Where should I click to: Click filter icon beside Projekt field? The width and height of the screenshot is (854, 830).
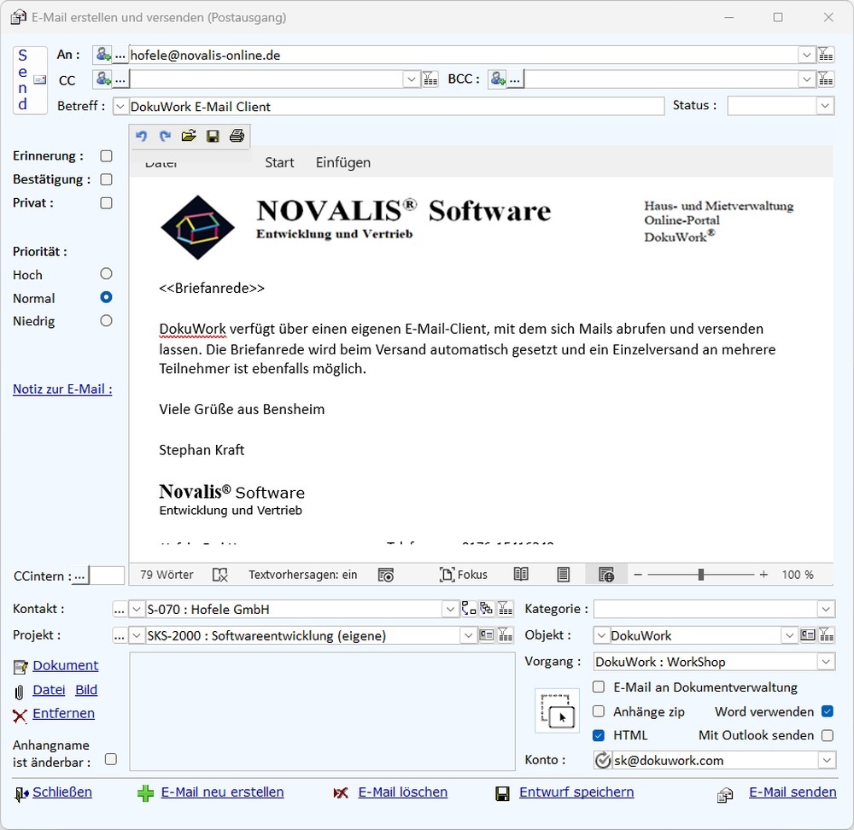[506, 635]
